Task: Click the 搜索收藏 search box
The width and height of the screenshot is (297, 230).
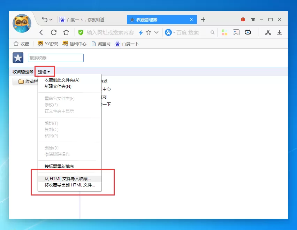Action: (56, 58)
